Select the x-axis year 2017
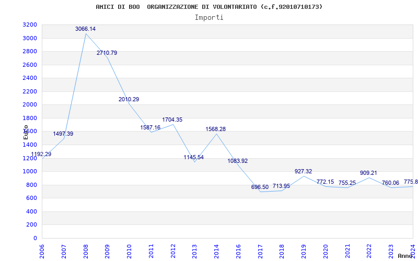Image resolution: width=418 pixels, height=261 pixels. pyautogui.click(x=260, y=252)
